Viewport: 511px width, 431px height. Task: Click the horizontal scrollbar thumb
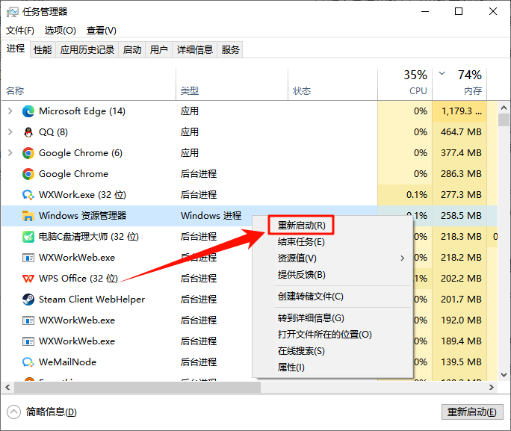pos(137,387)
